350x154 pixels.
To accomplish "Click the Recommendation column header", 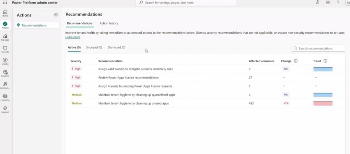I will coord(110,61).
